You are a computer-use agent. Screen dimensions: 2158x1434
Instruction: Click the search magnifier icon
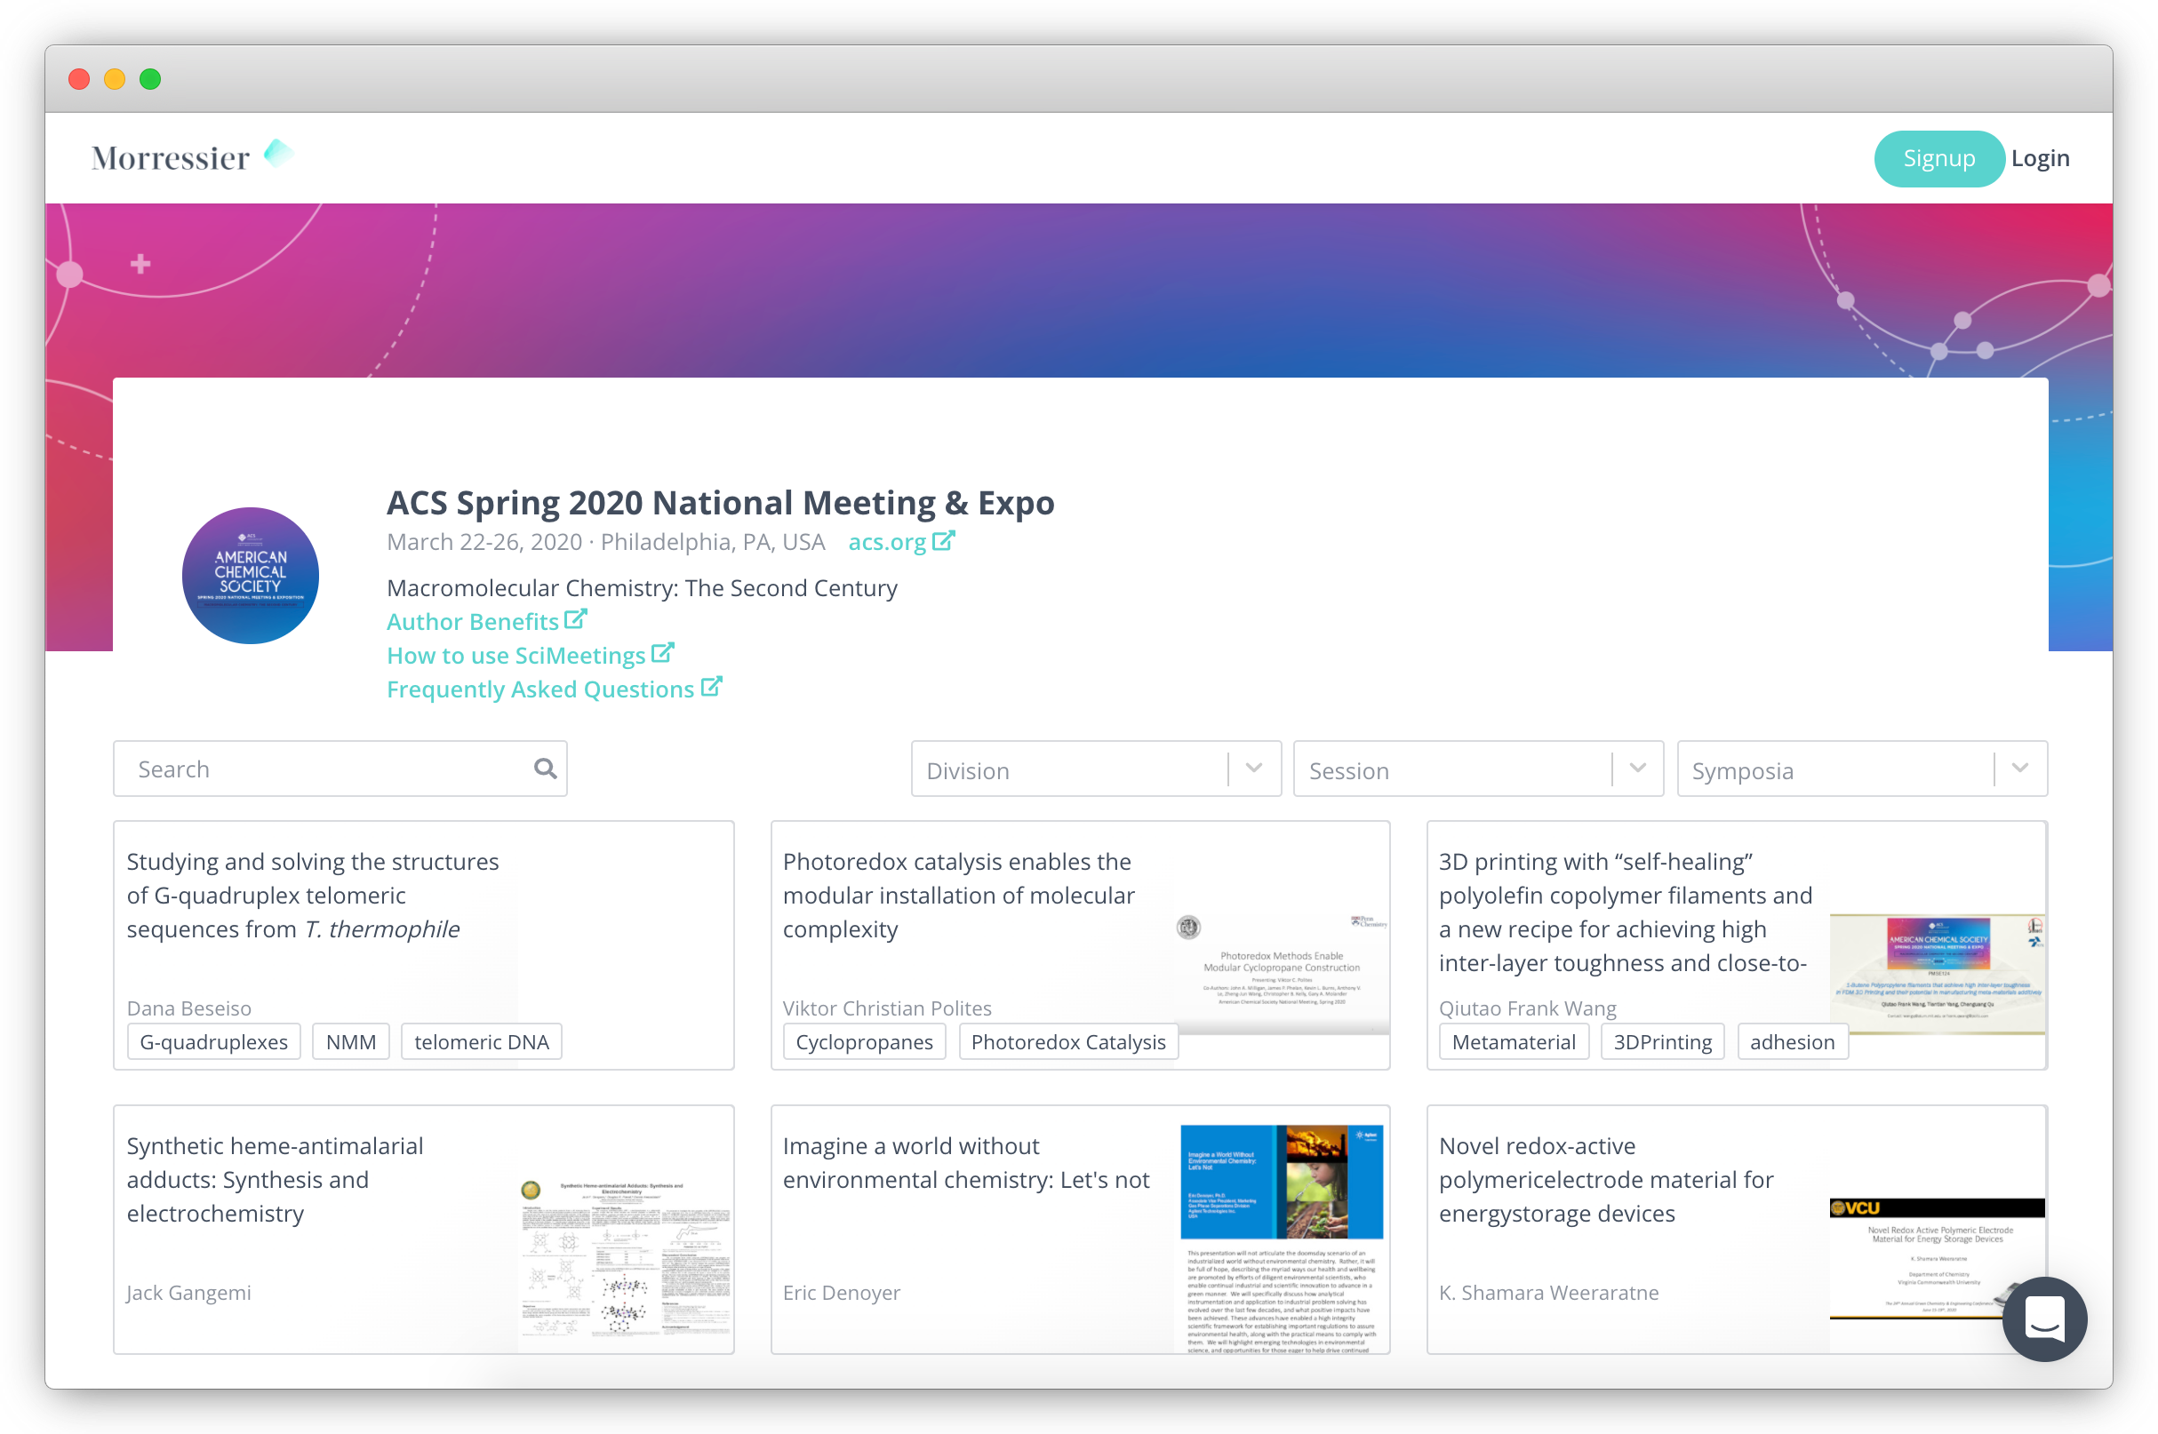click(545, 769)
